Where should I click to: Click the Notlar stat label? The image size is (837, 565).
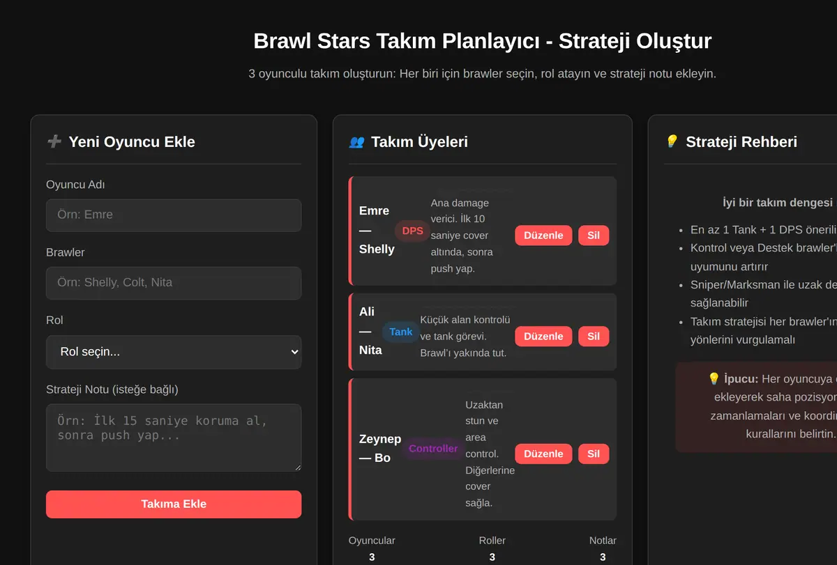point(603,541)
